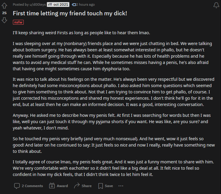This screenshot has height=194, width=221.
Task: Click the notification bell icon
Action: click(216, 5)
